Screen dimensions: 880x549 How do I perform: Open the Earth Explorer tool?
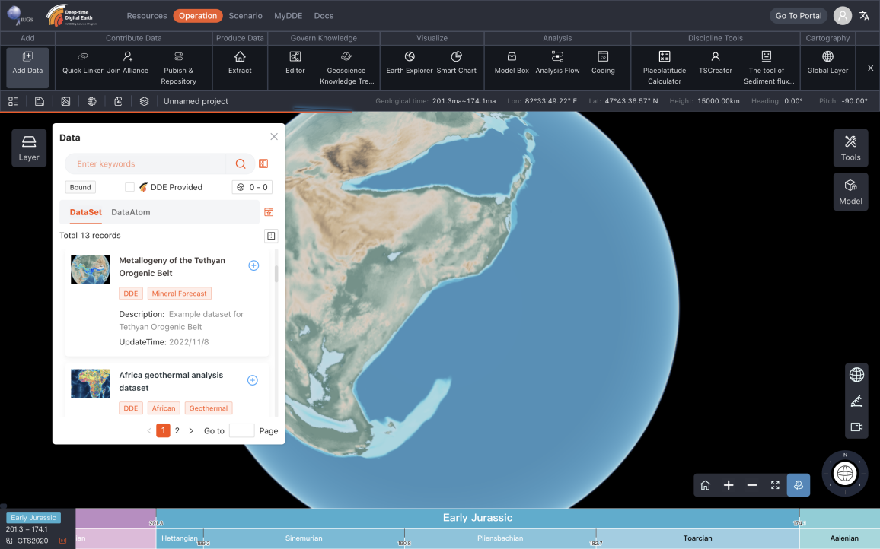[410, 62]
